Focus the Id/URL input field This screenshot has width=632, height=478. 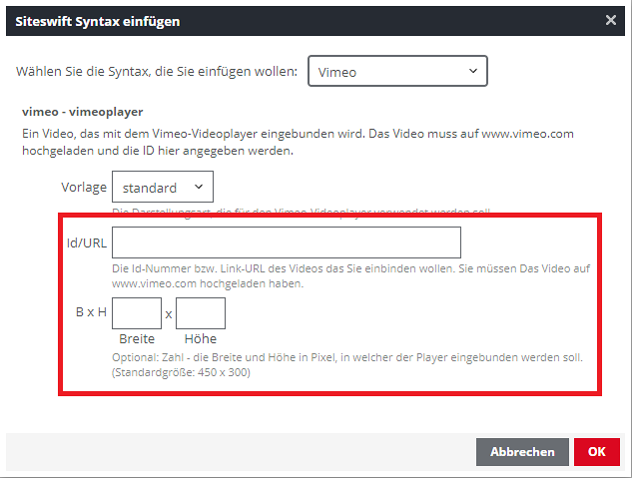pyautogui.click(x=286, y=242)
